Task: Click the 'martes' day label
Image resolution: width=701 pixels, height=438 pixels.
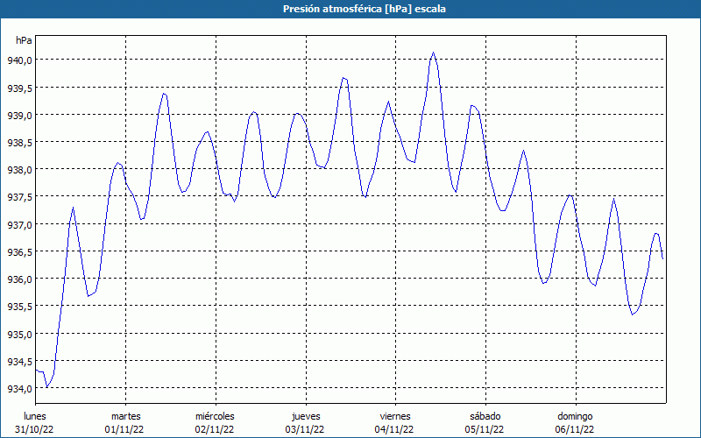Action: tap(125, 416)
